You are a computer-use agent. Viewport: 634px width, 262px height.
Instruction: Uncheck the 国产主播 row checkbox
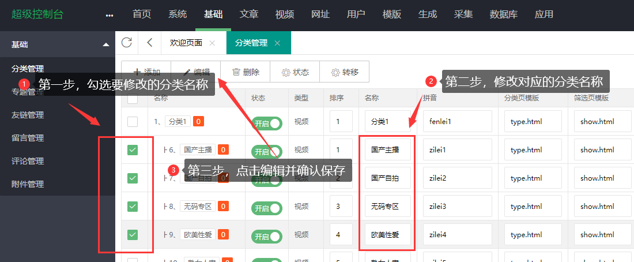133,150
